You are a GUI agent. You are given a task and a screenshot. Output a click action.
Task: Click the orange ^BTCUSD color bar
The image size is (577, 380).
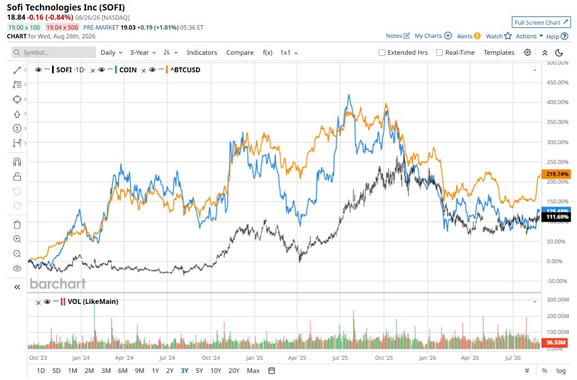click(x=167, y=70)
